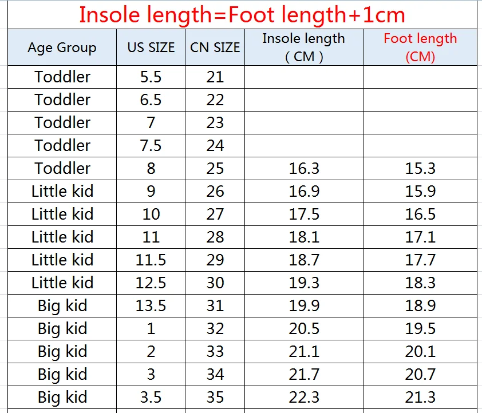Select insole length value 16.3
This screenshot has height=413, width=482.
pos(304,168)
